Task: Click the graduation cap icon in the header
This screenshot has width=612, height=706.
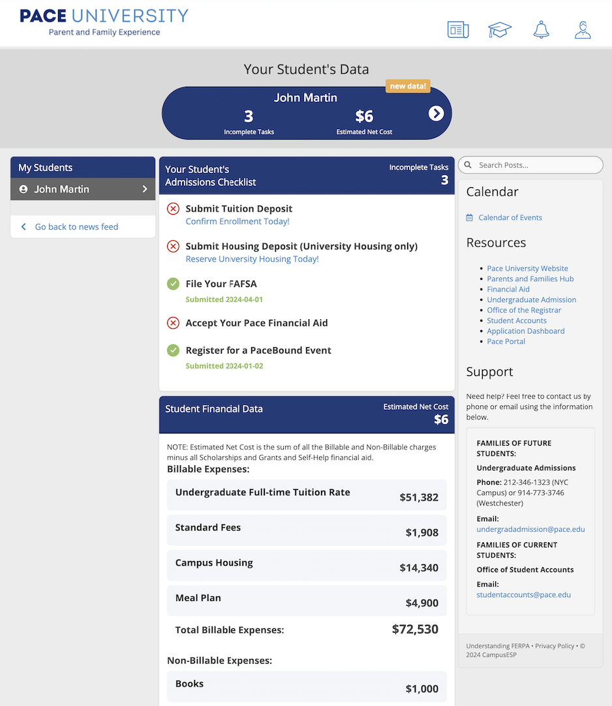Action: click(500, 29)
